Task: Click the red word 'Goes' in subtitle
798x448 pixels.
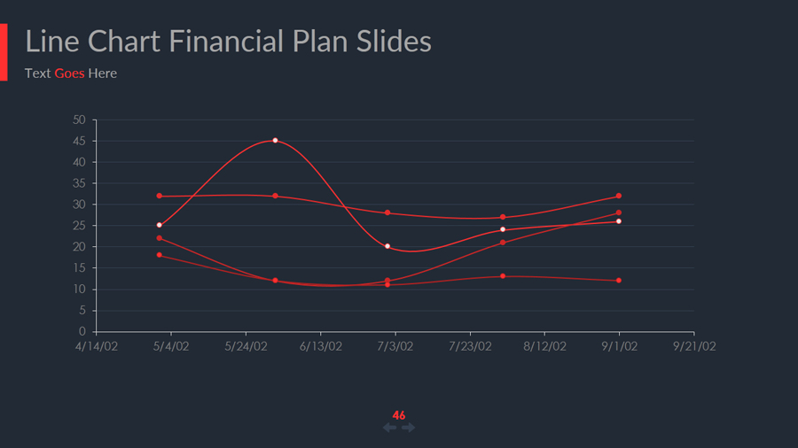Action: pyautogui.click(x=69, y=73)
